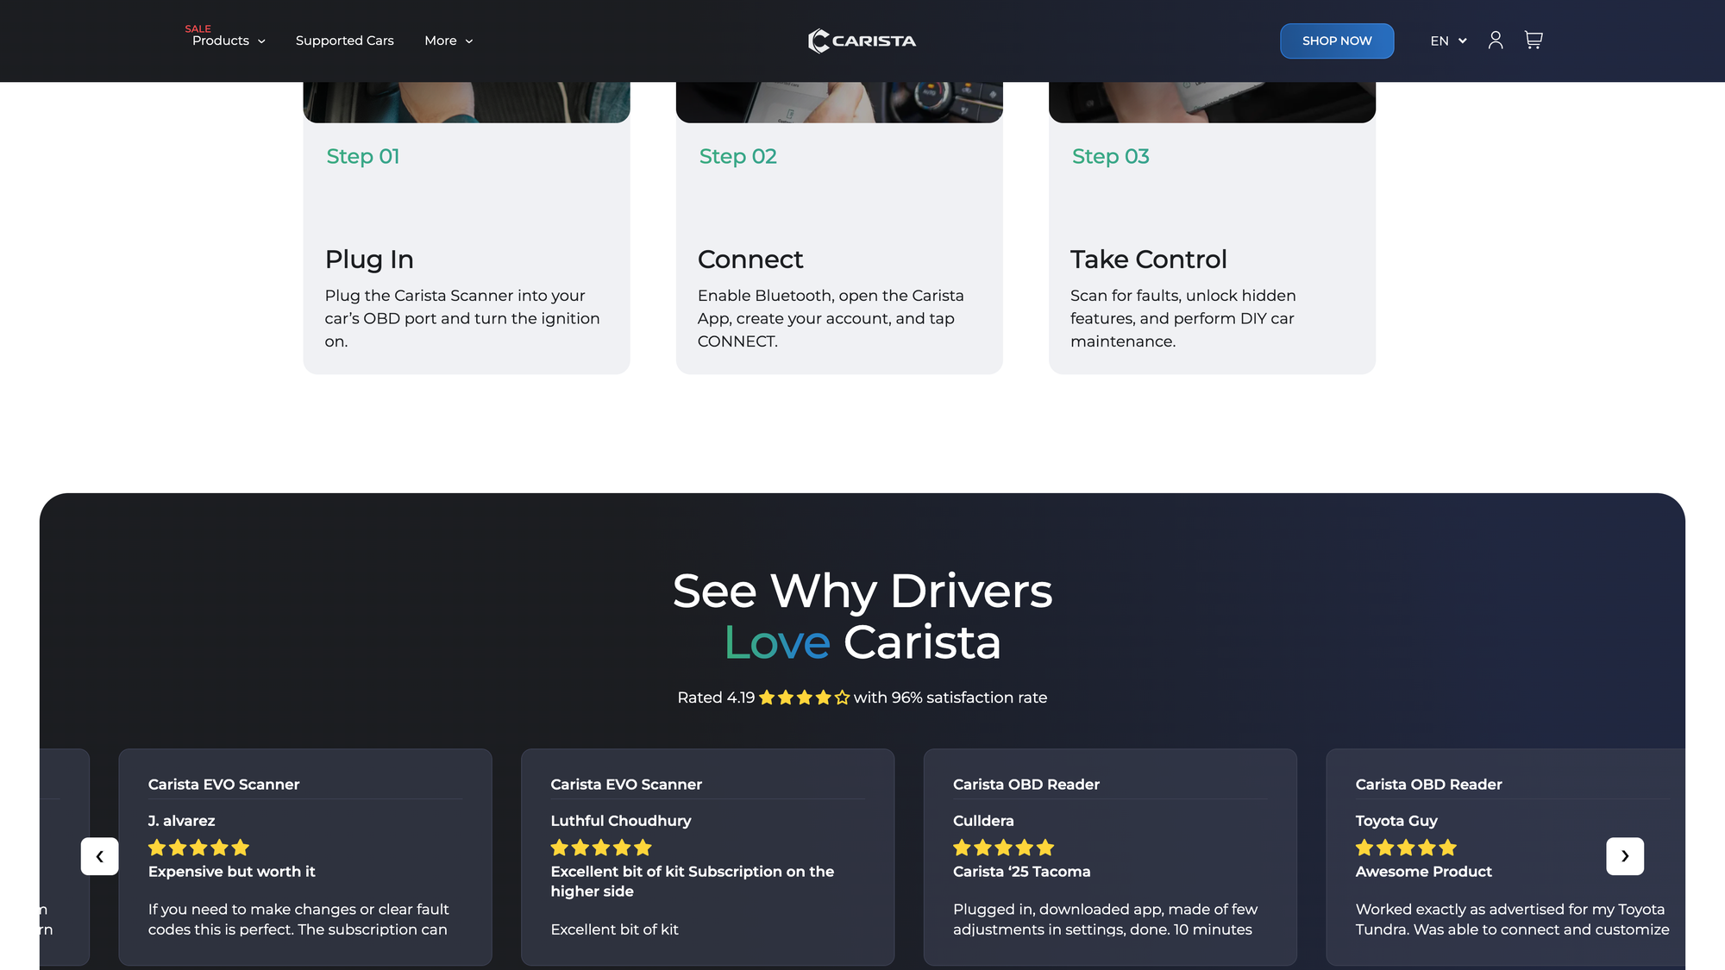Click "Carista OBD Reader" on Culldera's review
This screenshot has width=1725, height=970.
1026,785
